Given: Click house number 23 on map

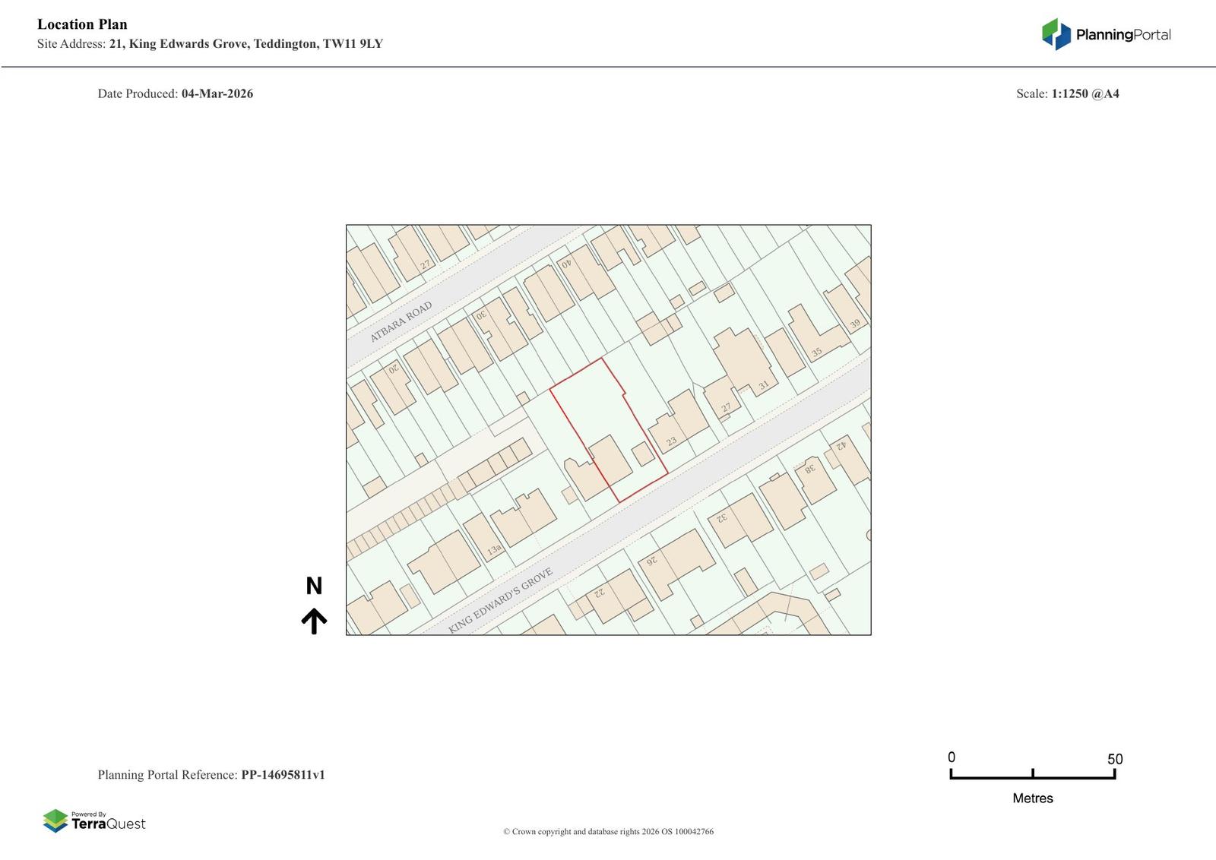Looking at the screenshot, I should click(671, 441).
